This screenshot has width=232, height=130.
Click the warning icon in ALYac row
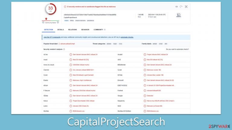point(71,54)
